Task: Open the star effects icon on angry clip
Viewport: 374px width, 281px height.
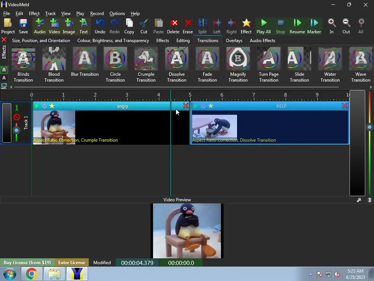Action: tap(52, 106)
